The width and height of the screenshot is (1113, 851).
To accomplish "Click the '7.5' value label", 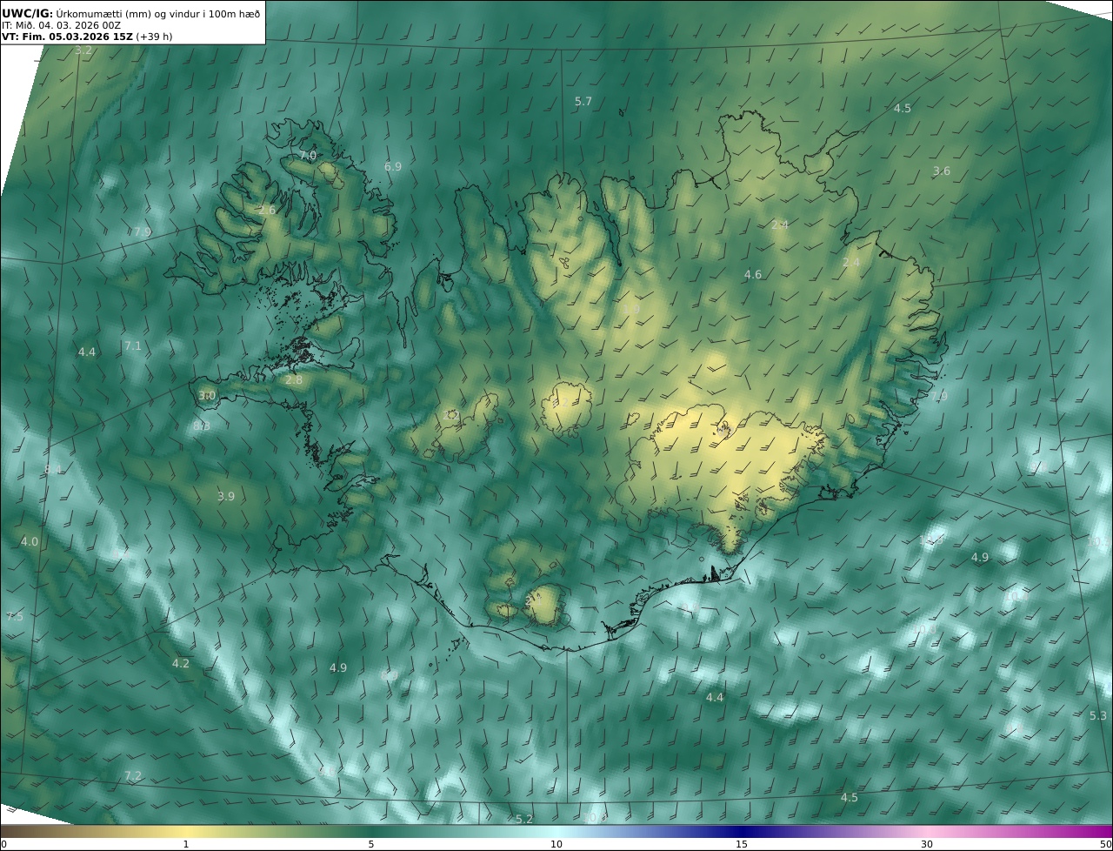I will pyautogui.click(x=15, y=617).
